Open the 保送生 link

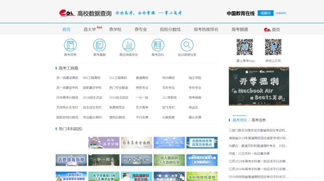pos(193,108)
